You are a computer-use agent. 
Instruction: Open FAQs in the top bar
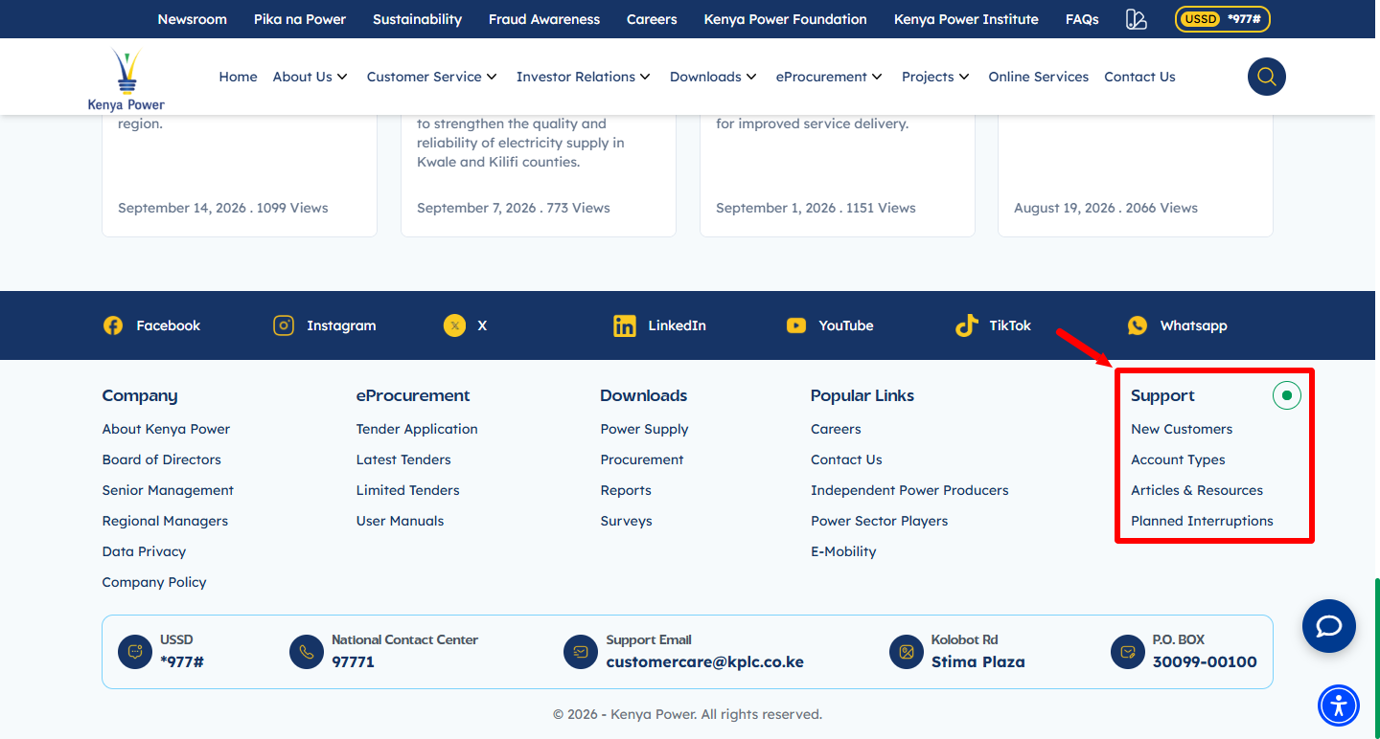point(1082,19)
